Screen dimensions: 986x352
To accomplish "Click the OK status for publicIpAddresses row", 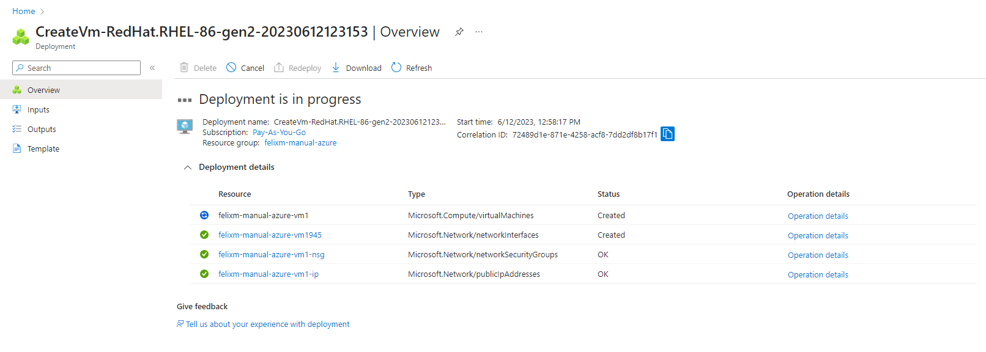I will 603,274.
